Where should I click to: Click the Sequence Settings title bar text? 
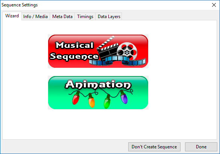click(20, 5)
